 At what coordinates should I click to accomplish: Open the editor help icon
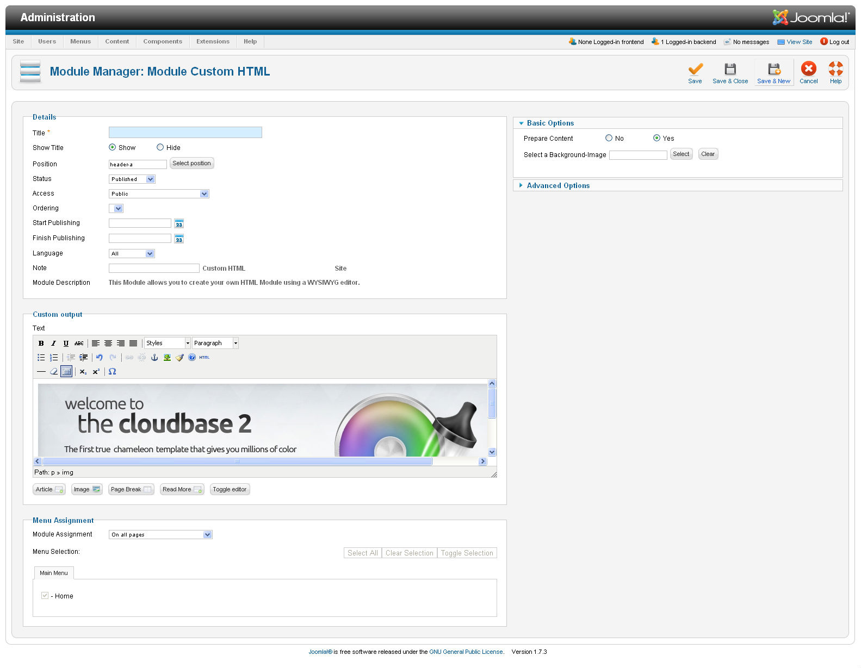tap(192, 358)
